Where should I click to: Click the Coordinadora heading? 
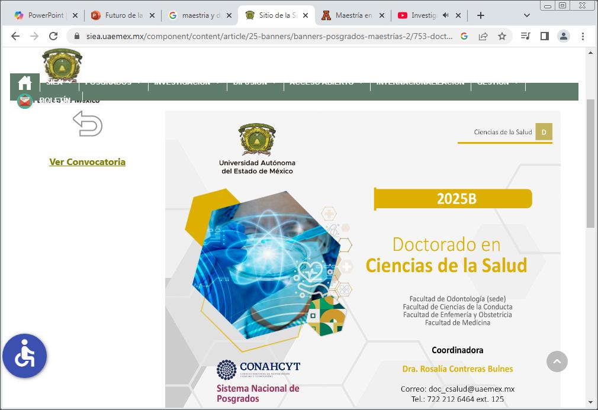tap(457, 350)
